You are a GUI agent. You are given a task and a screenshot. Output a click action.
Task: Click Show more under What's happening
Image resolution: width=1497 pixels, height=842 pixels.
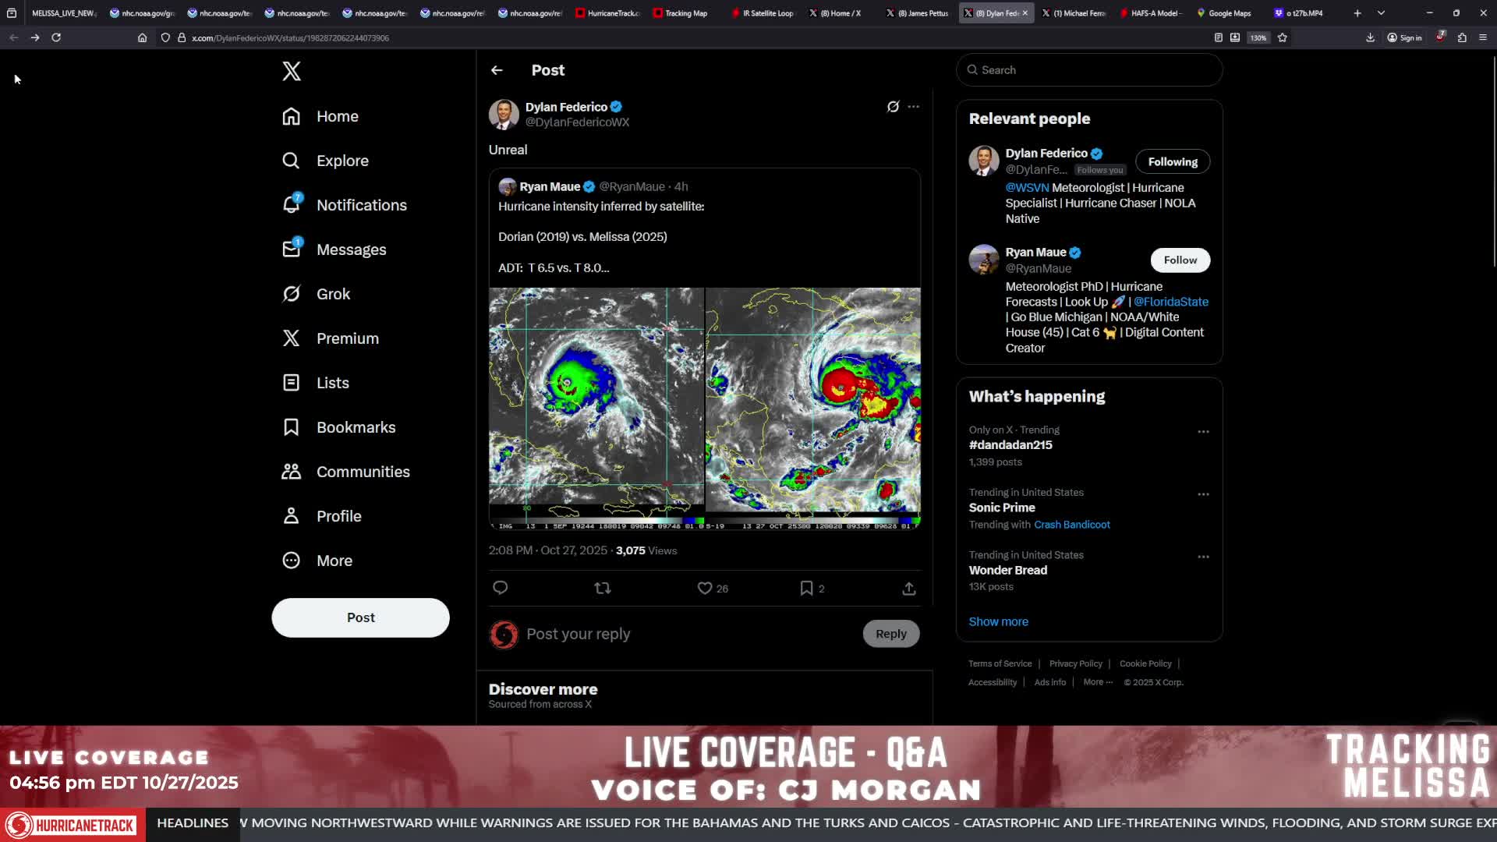point(998,621)
